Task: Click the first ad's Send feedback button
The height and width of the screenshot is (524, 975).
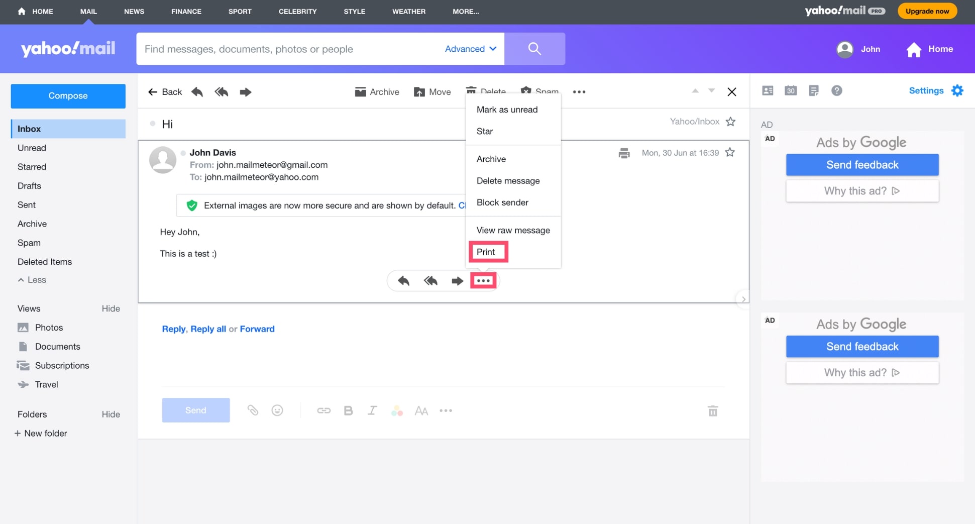Action: pos(862,165)
